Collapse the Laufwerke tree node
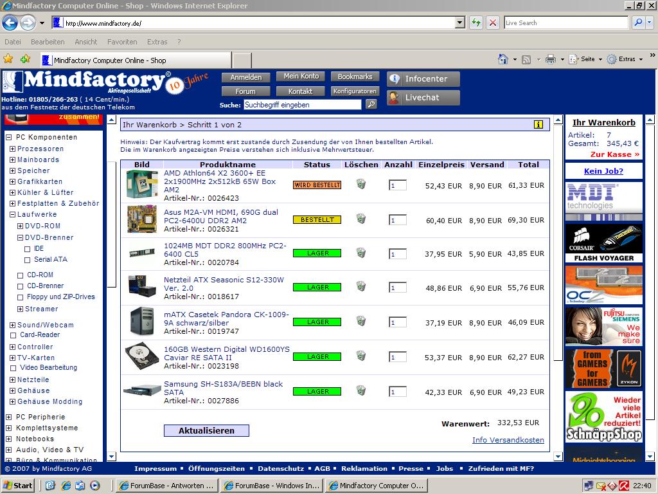Viewport: 658px width, 494px height. (x=13, y=214)
